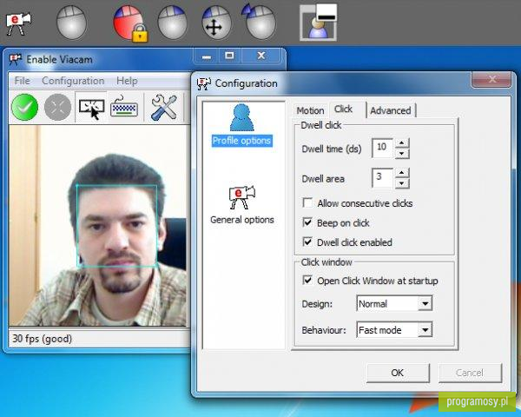Open the on-screen keyboard toolbar icon
Screen dimensions: 521x417
tap(124, 107)
